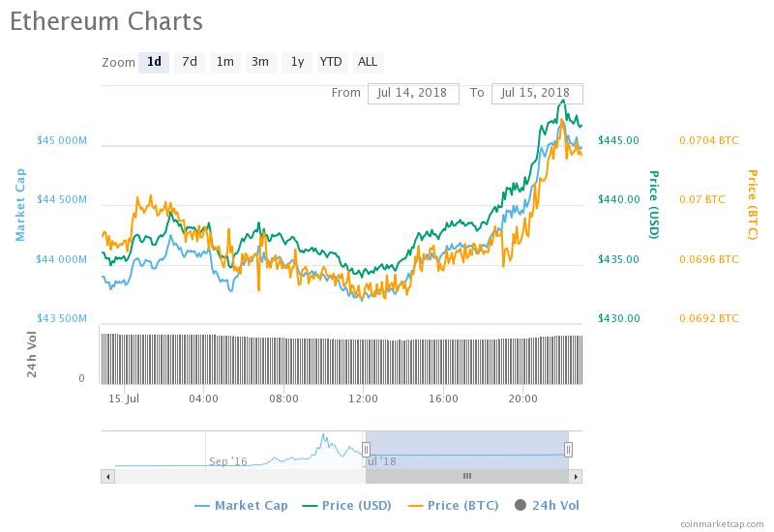
Task: Click the $44 000M market cap label
Action: point(62,259)
